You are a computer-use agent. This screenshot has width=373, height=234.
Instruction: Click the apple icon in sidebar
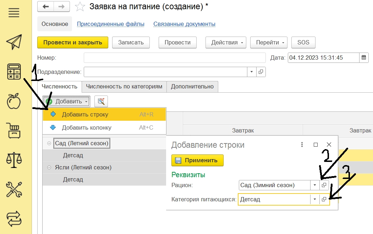[14, 102]
